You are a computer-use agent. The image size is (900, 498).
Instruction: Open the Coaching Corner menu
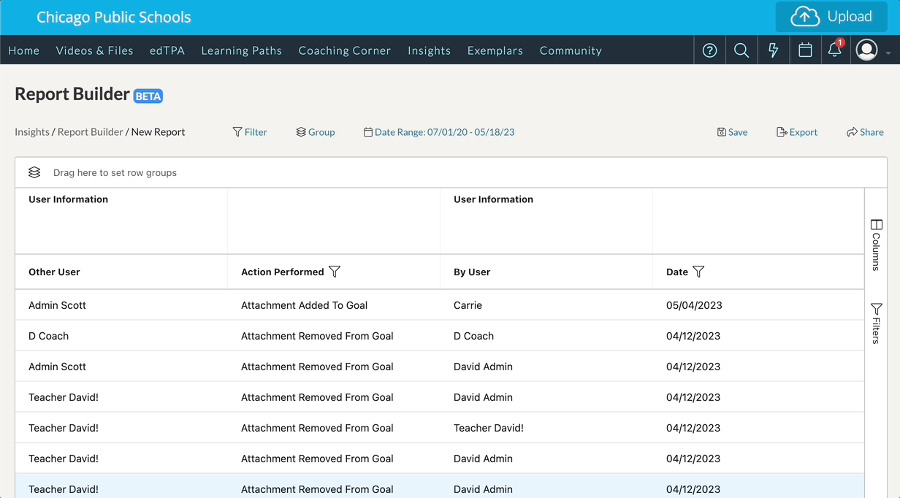(x=344, y=50)
